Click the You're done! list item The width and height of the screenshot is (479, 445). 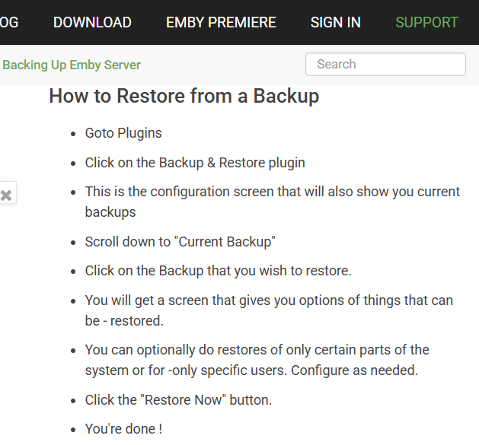pyautogui.click(x=123, y=429)
